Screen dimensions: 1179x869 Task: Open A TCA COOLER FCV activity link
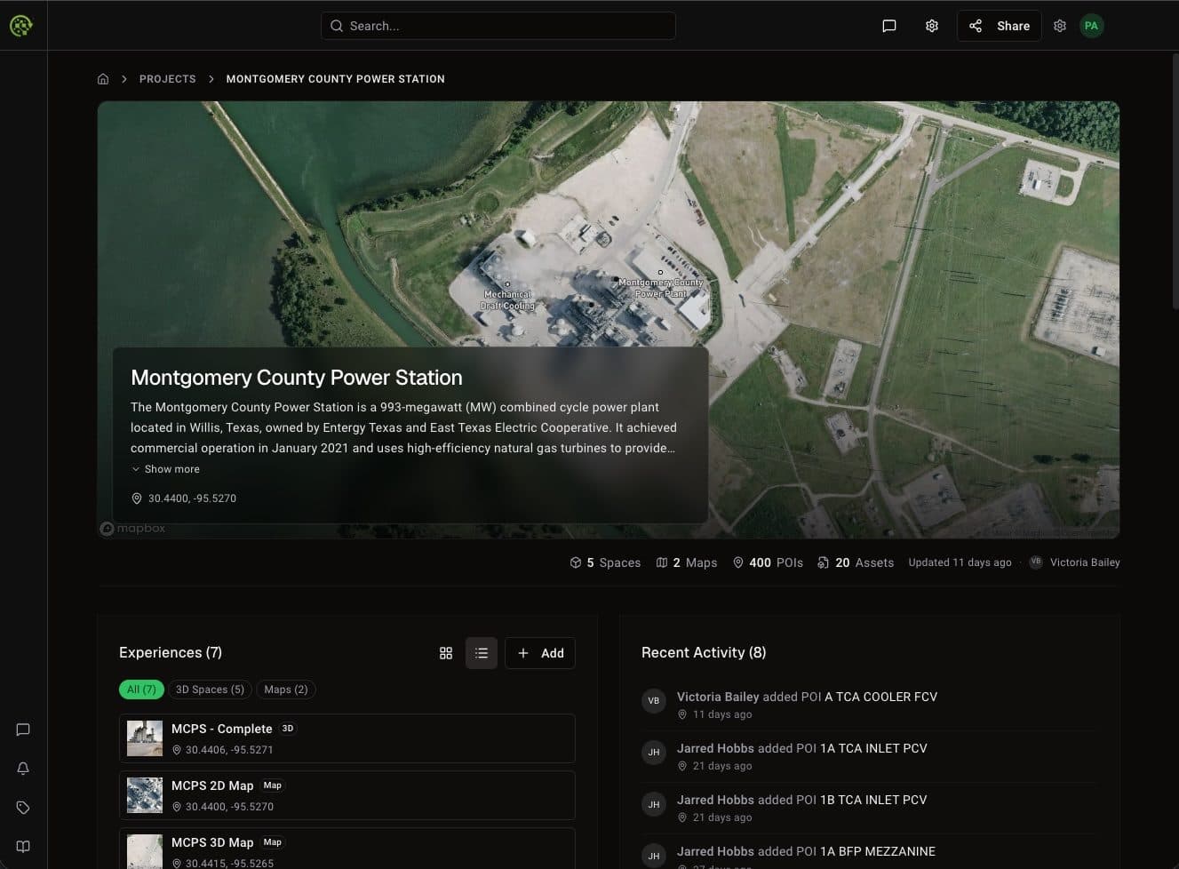(881, 697)
